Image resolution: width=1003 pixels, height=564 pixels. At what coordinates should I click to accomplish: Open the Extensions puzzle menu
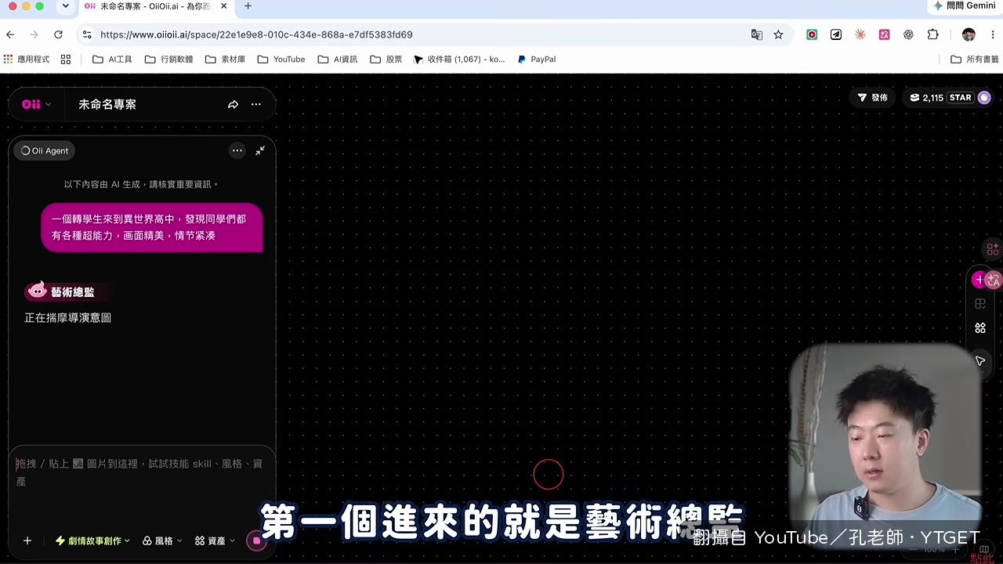click(932, 34)
